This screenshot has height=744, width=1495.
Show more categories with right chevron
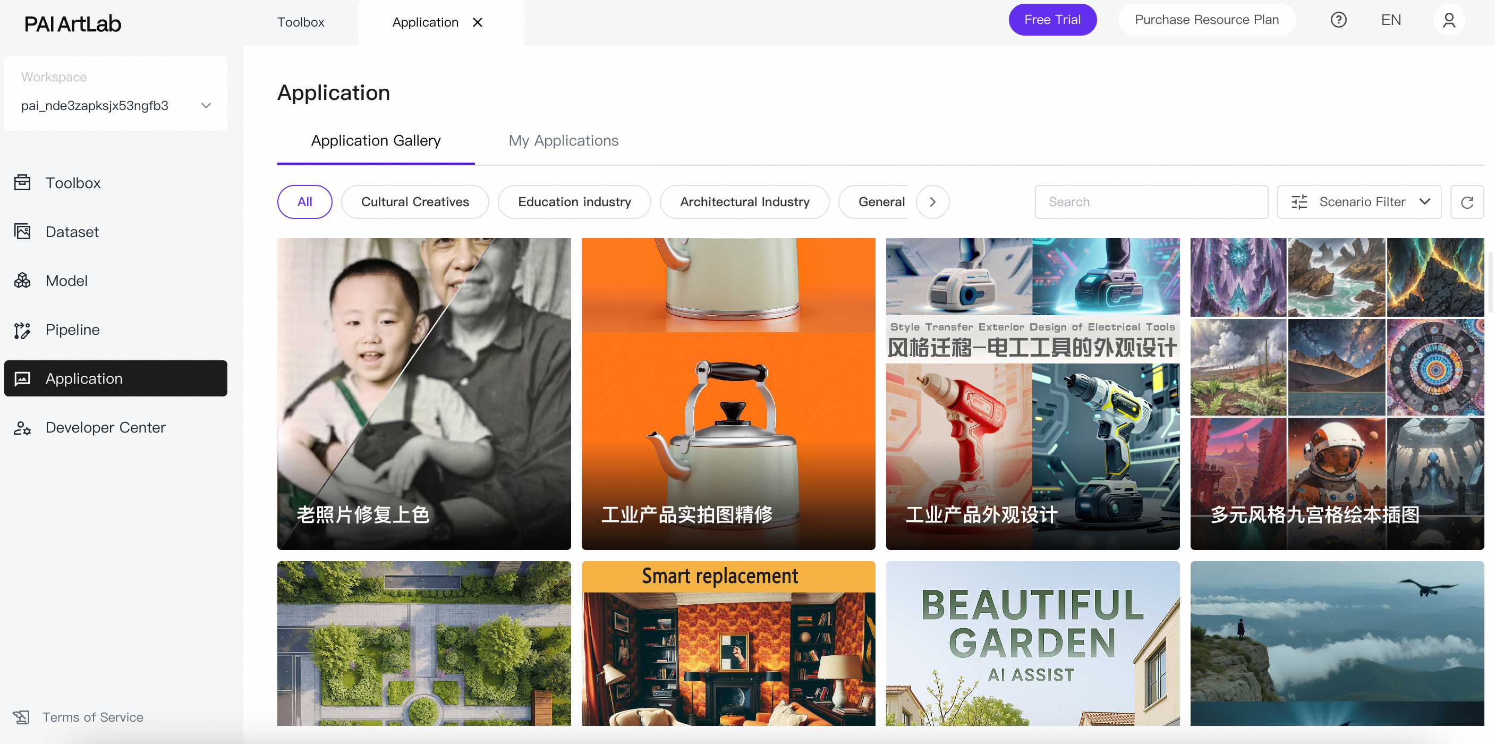pyautogui.click(x=932, y=202)
